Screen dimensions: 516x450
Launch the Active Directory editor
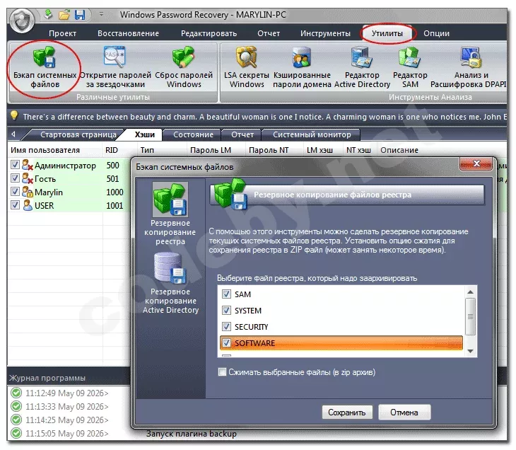pyautogui.click(x=362, y=57)
